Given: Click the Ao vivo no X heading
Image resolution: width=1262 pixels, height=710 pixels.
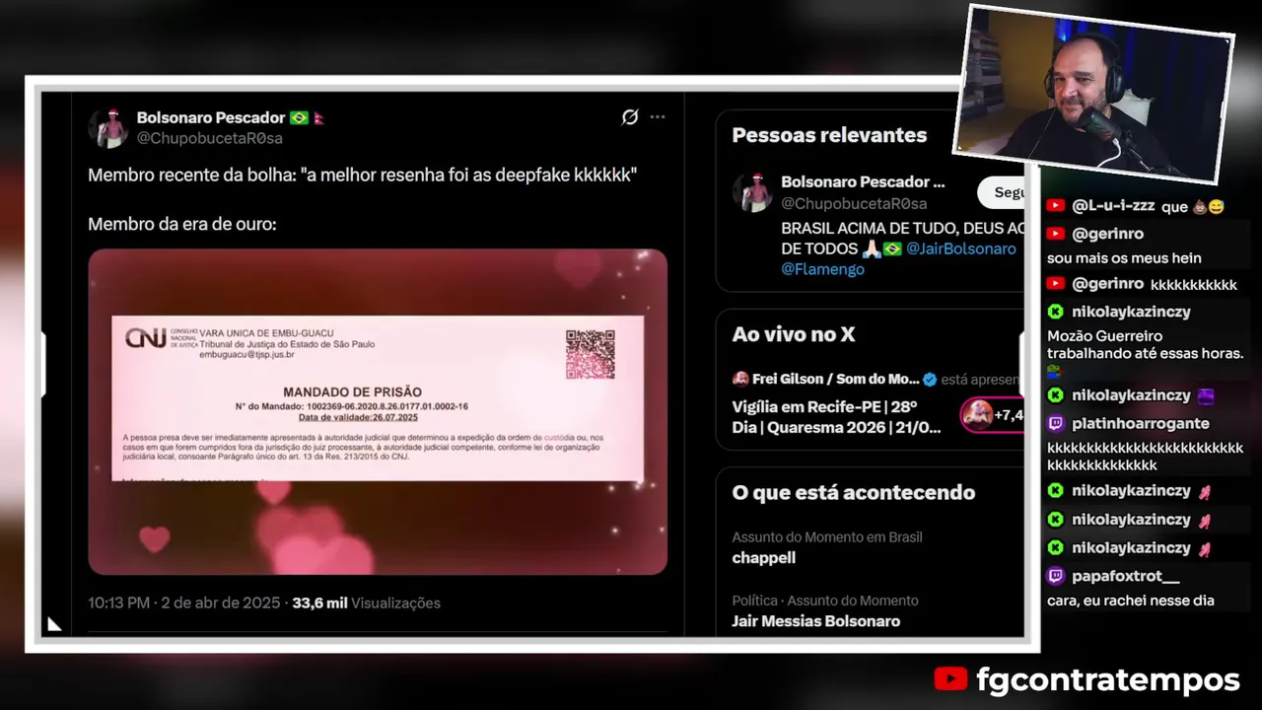Looking at the screenshot, I should (x=793, y=334).
